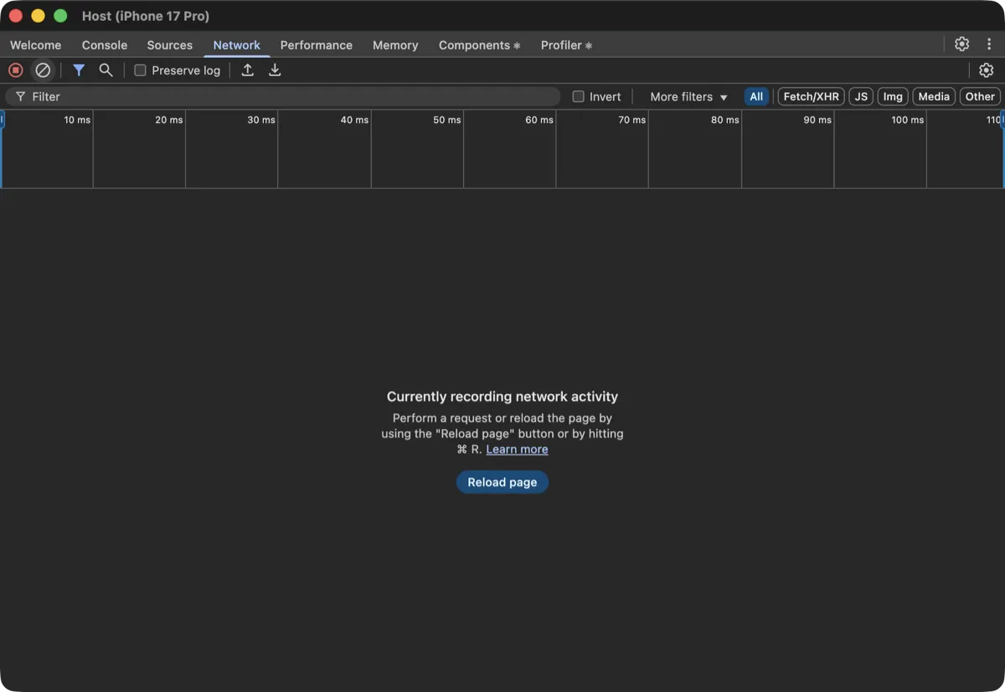Select the All request type filter
Screen dimensions: 1005x692
(x=756, y=96)
